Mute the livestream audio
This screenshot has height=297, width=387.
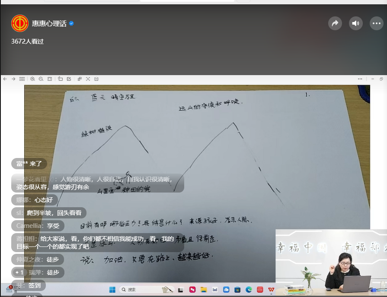click(x=355, y=23)
